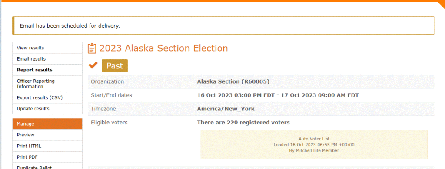Go to Officer Reporting Information
Viewport: 445px width, 169px height.
point(47,84)
